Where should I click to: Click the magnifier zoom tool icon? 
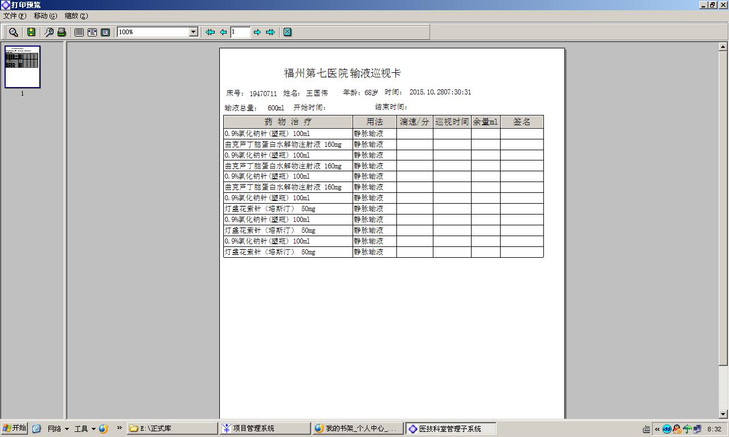(13, 32)
